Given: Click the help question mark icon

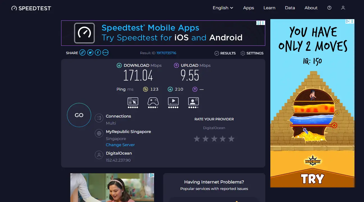Looking at the screenshot, I should click(x=330, y=8).
